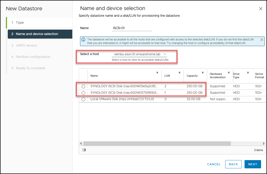The height and width of the screenshot is (174, 267).
Task: Close the New Datastore wizard dialog
Action: 261,9
